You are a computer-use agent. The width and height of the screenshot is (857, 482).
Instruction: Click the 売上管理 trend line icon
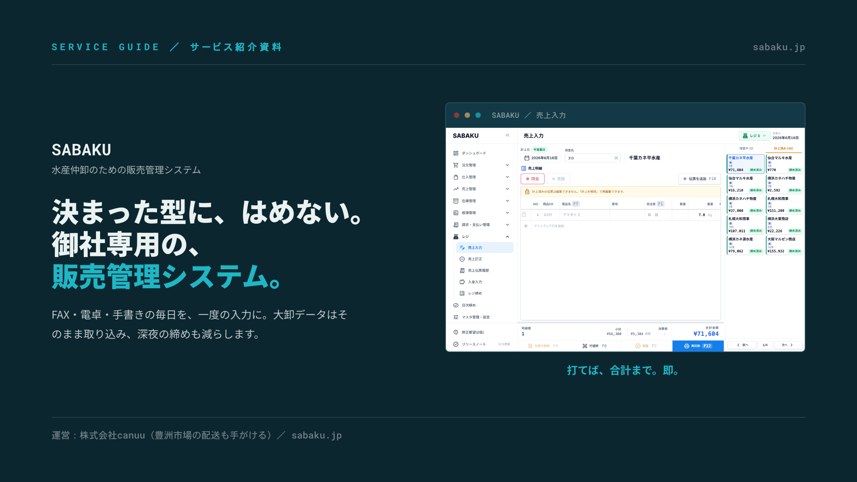[x=456, y=189]
